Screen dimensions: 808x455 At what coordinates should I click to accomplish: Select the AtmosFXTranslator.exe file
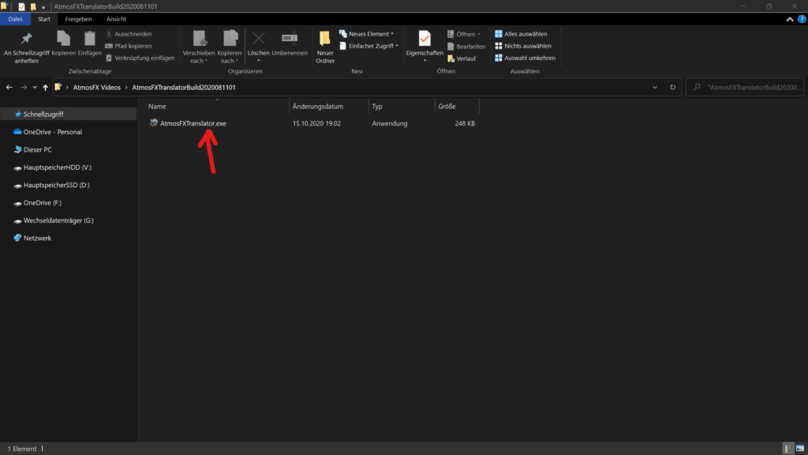(193, 123)
